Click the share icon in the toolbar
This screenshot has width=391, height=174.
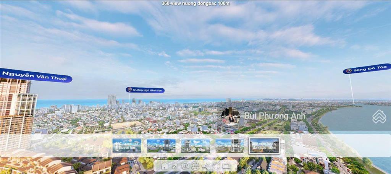pyautogui.click(x=206, y=166)
